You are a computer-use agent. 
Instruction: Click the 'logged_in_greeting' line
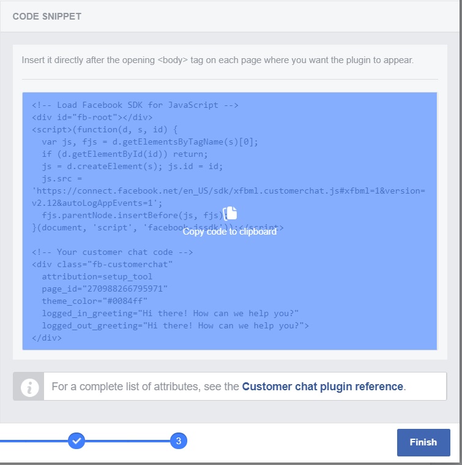[170, 314]
